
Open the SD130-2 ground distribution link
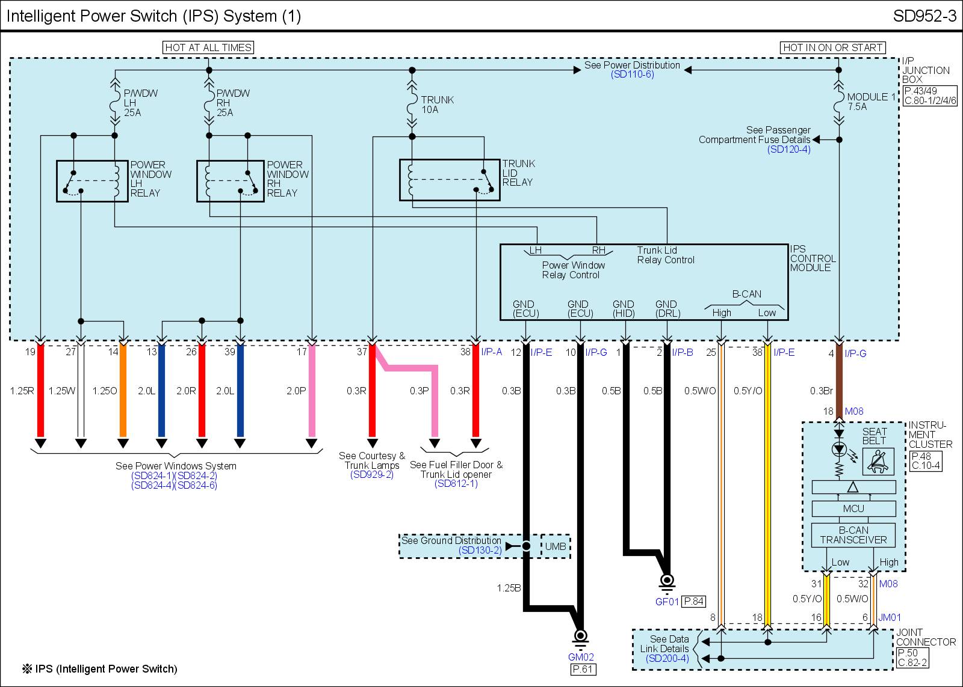(480, 550)
